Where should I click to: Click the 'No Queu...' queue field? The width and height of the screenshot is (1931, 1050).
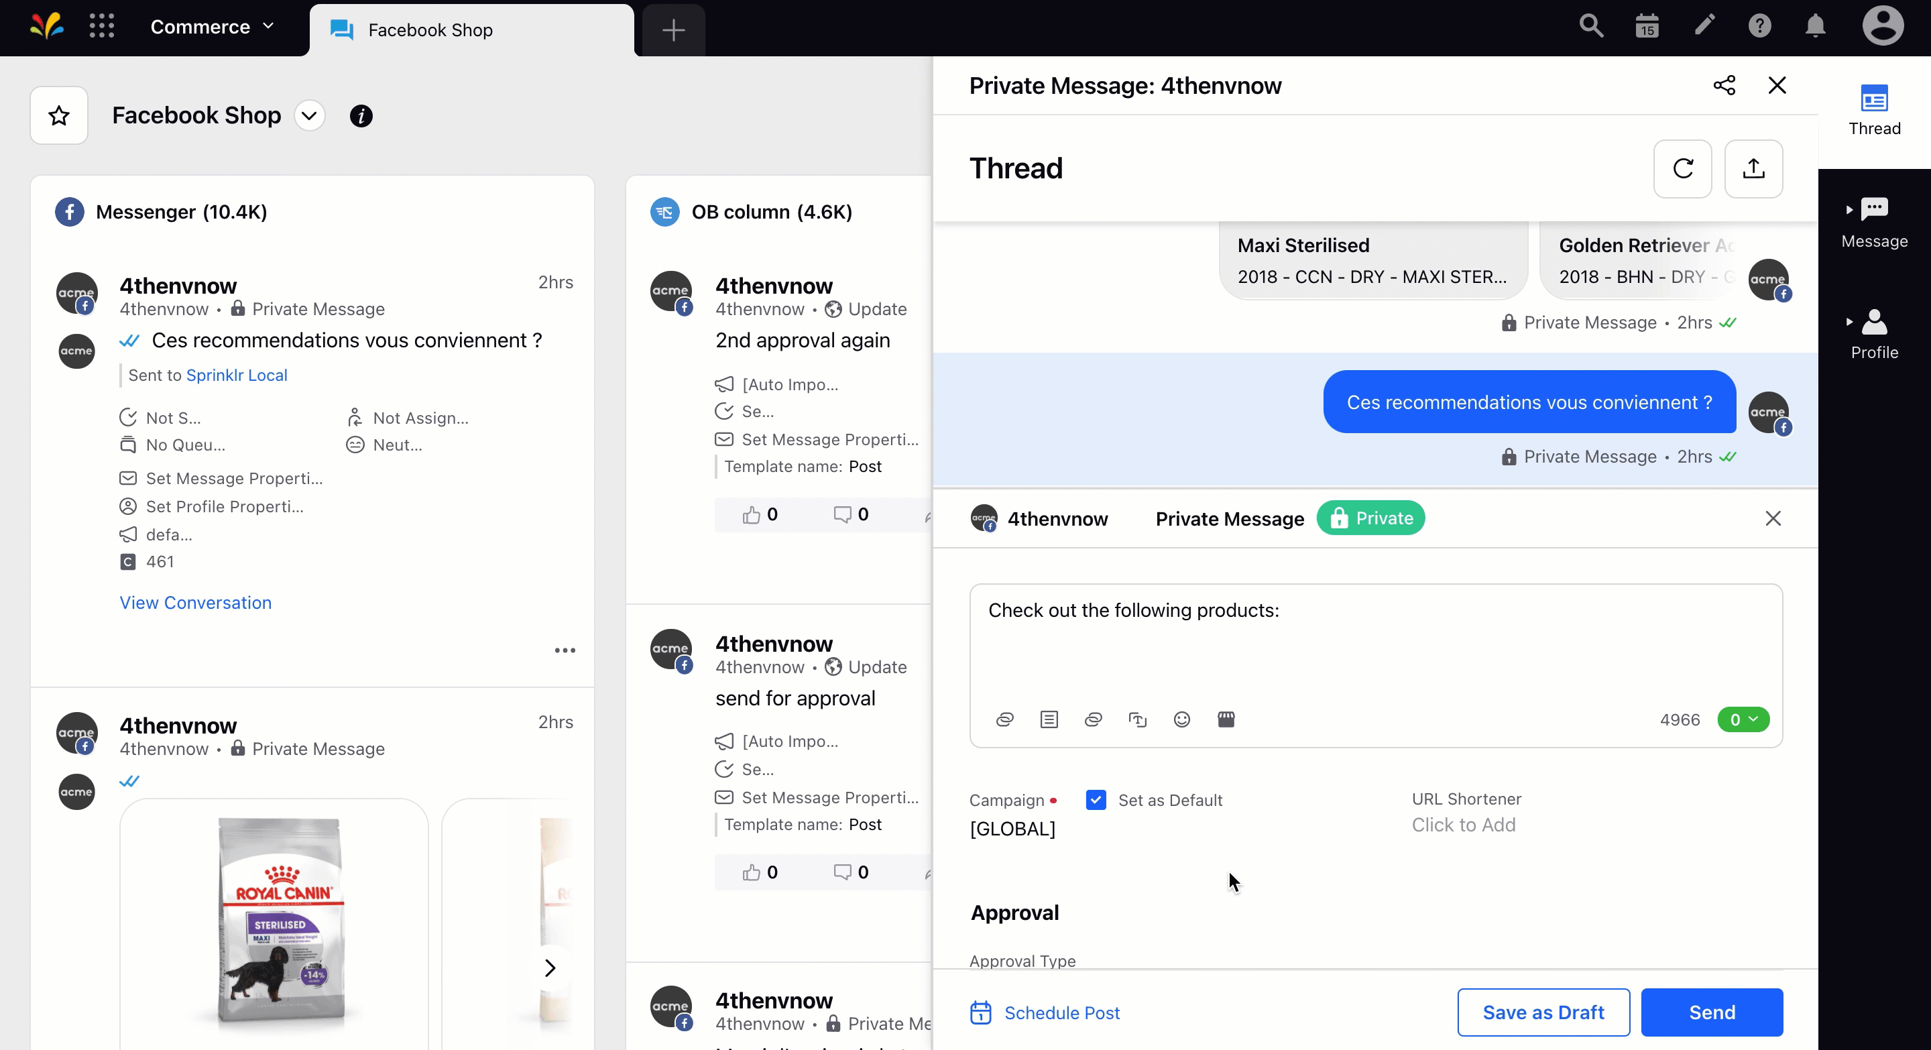(x=172, y=445)
